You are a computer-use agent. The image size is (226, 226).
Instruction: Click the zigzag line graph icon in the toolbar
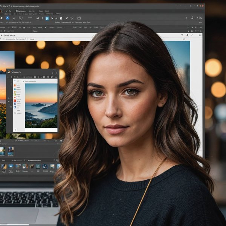[38, 18]
